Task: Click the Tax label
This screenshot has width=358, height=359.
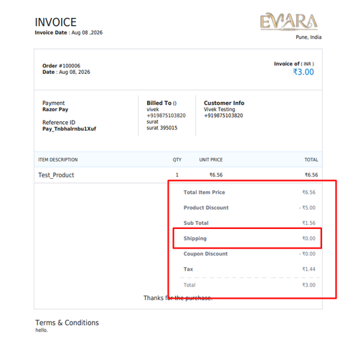Action: [188, 269]
